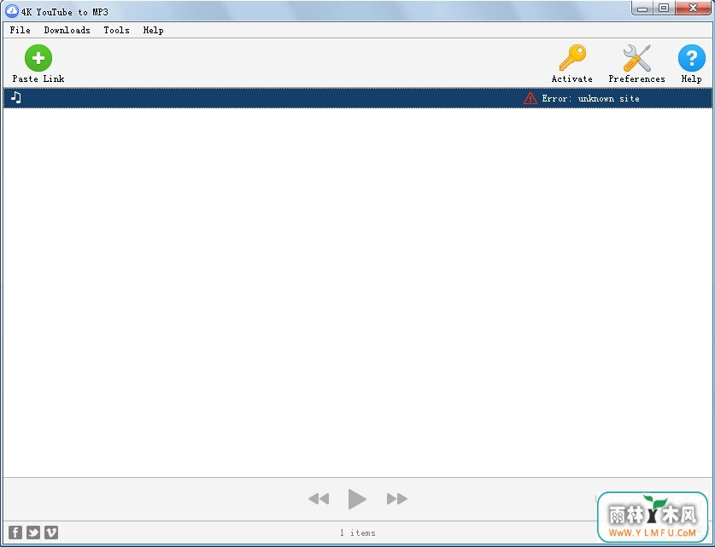Open the Vimeo page icon

(51, 532)
